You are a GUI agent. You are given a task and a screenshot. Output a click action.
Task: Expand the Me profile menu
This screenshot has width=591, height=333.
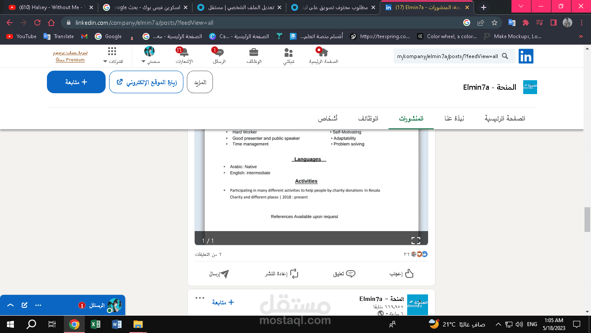tap(150, 55)
